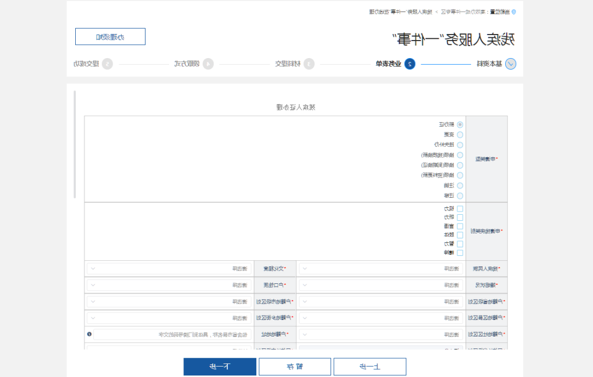
Task: Go to step 2 业务表单
Action: click(395, 64)
